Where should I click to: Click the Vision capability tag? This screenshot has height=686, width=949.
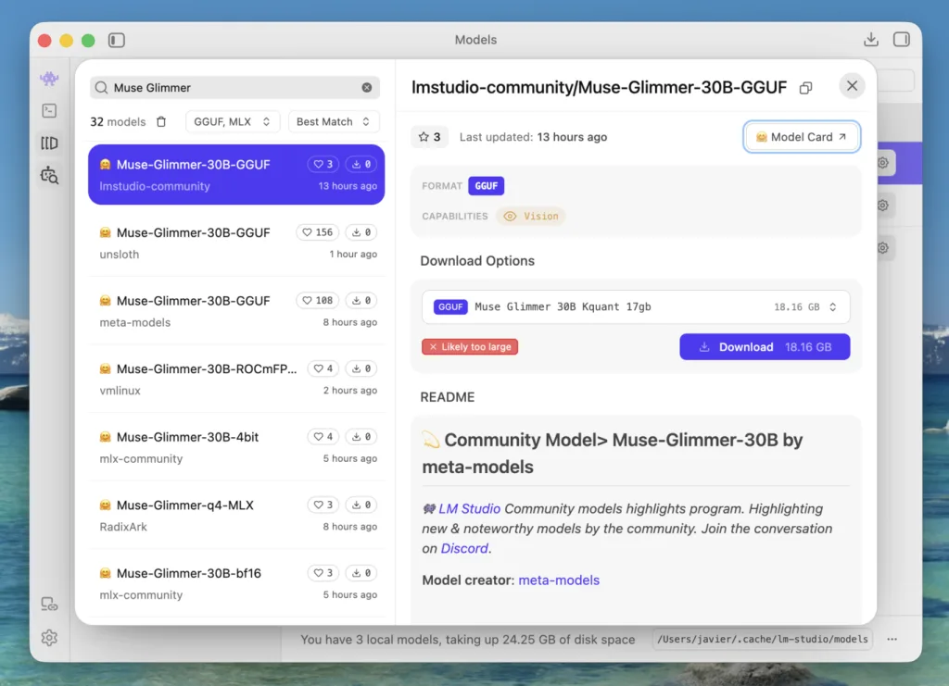point(531,217)
